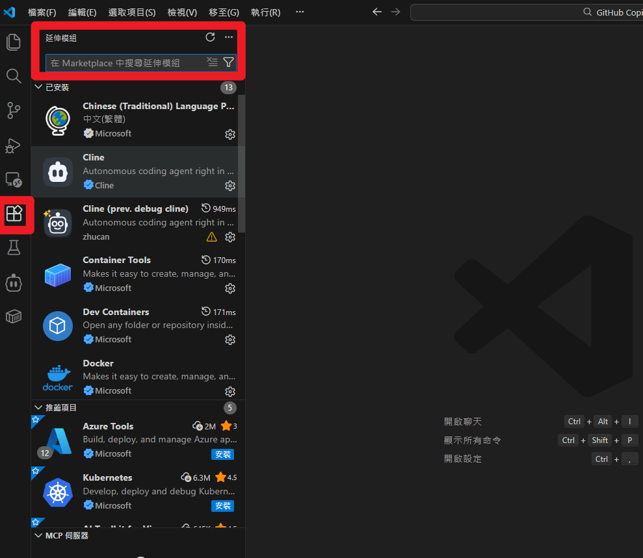The width and height of the screenshot is (643, 558).
Task: Open the Search view in activity bar
Action: (x=14, y=76)
